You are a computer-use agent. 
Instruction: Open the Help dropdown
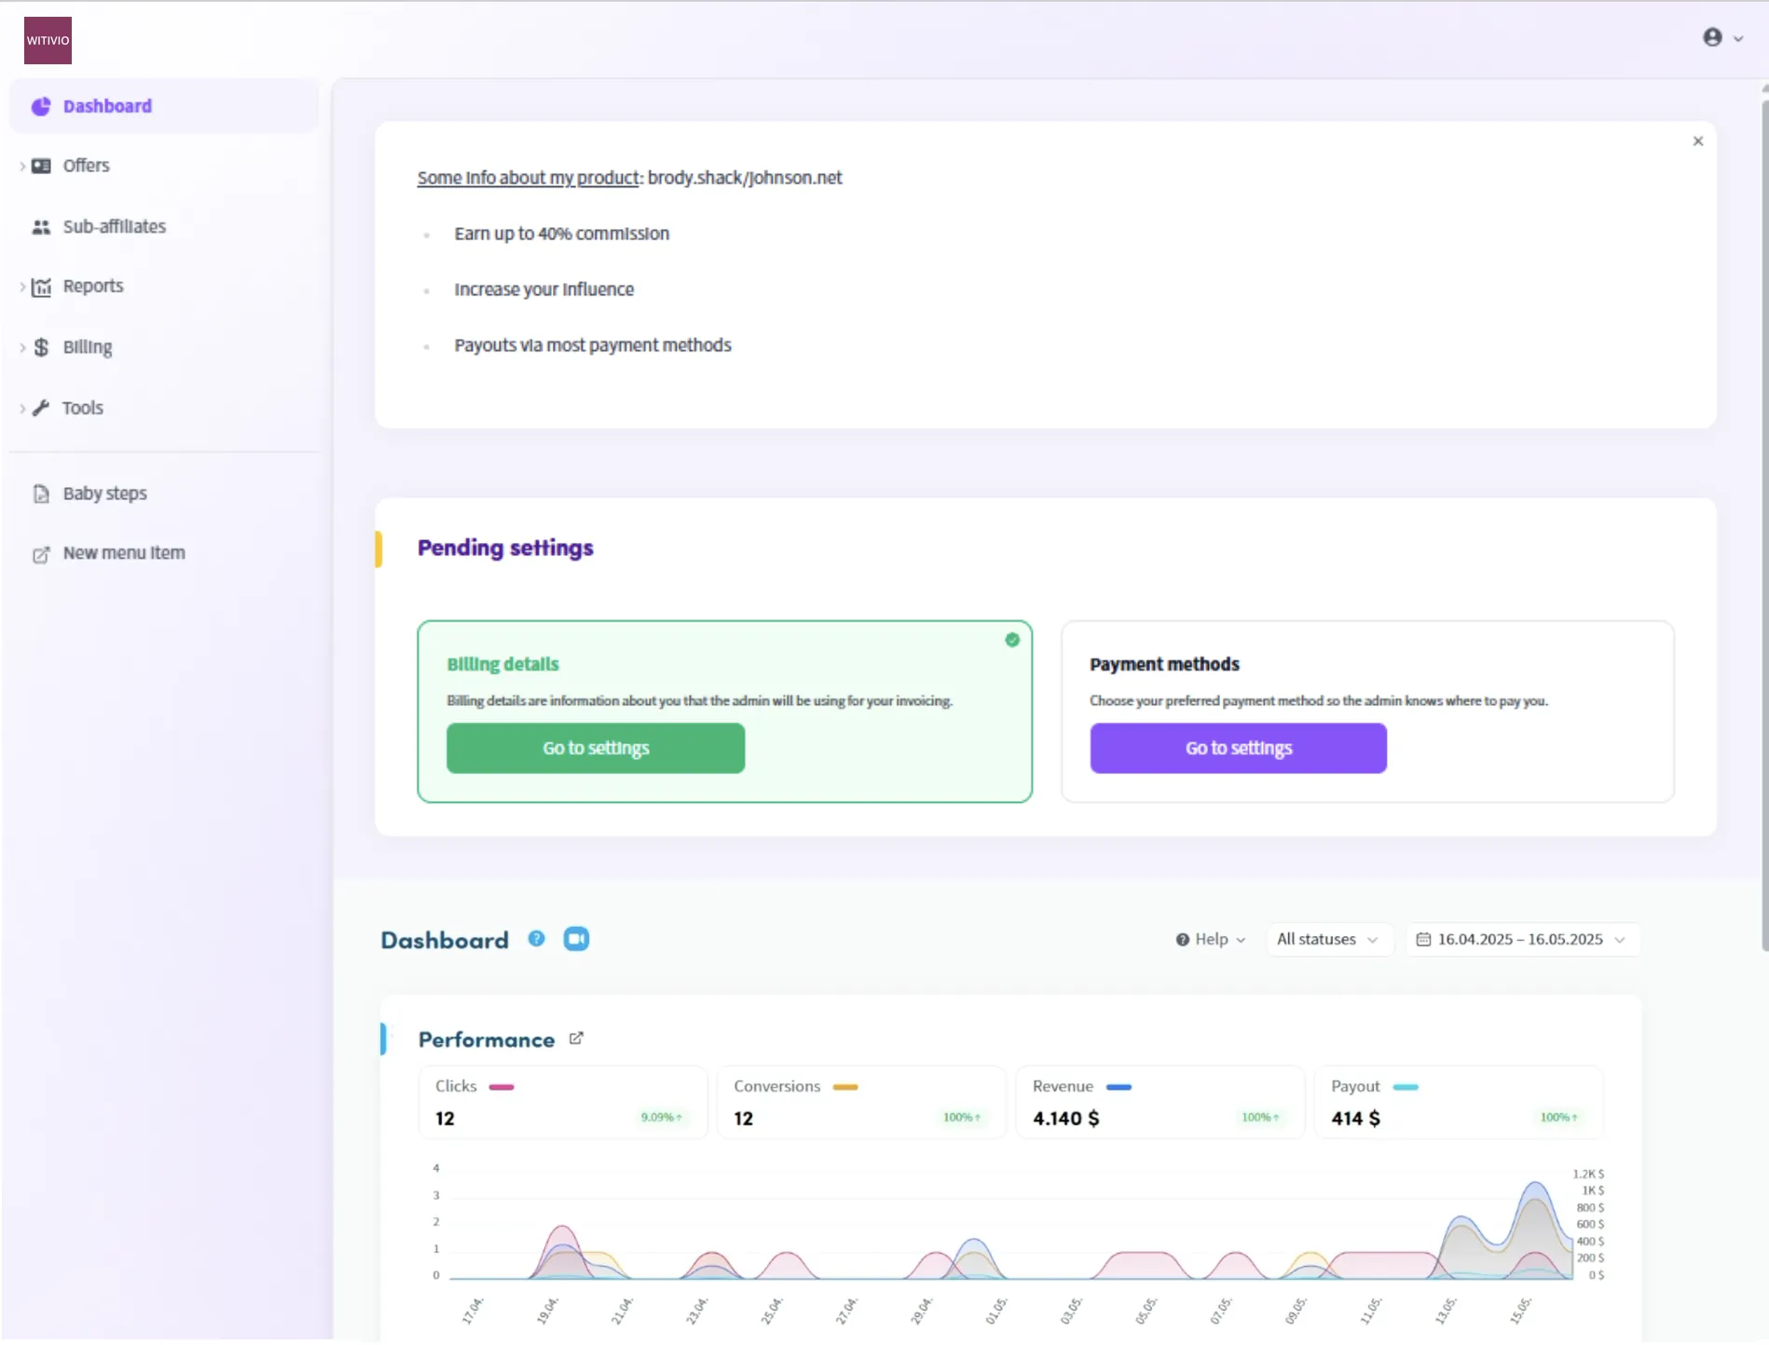click(1211, 940)
